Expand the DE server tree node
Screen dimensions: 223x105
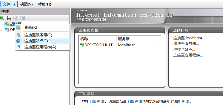tap(2, 30)
